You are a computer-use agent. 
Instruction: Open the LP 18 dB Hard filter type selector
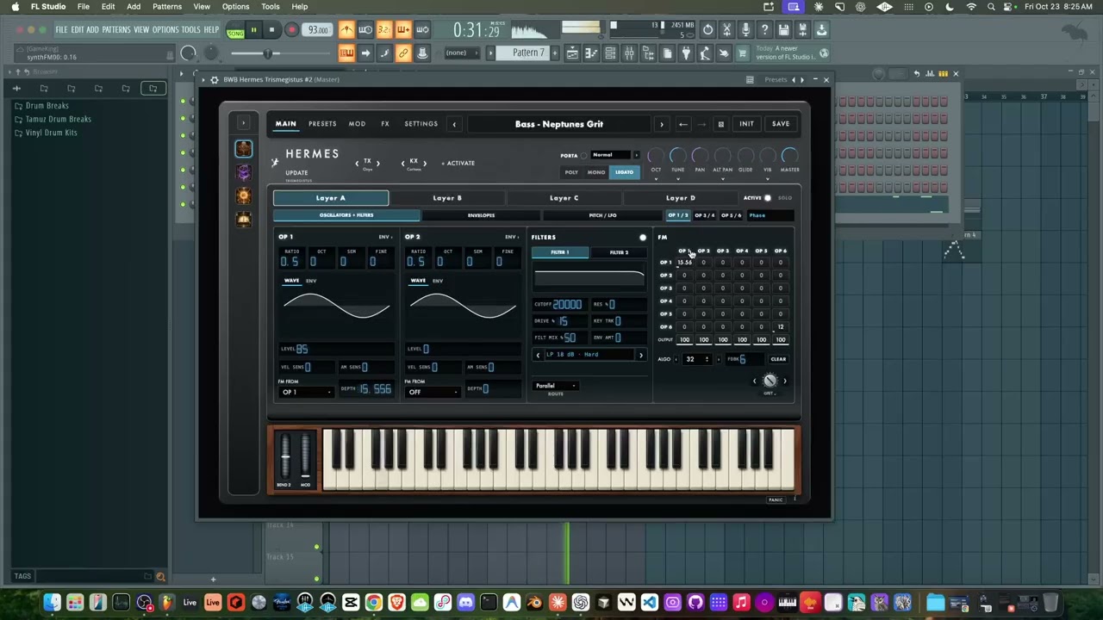589,355
